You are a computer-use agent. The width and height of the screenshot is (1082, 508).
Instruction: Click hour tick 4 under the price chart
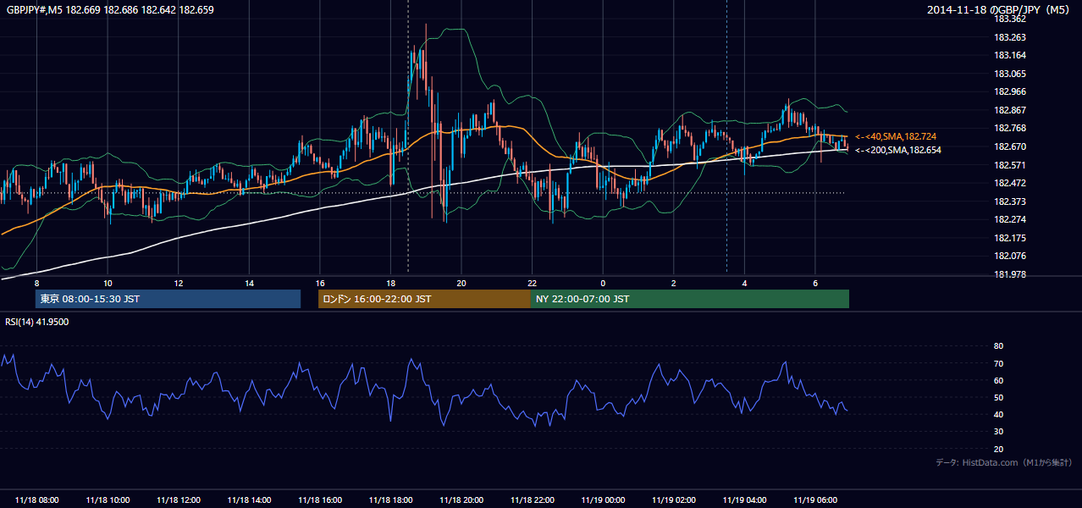tap(744, 283)
